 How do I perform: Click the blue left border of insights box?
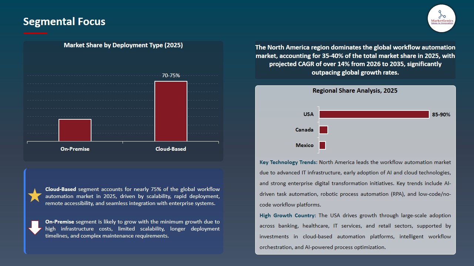coord(25,211)
